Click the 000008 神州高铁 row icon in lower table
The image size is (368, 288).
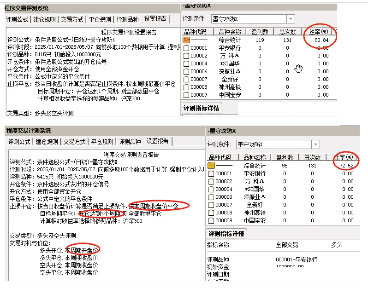tap(211, 213)
